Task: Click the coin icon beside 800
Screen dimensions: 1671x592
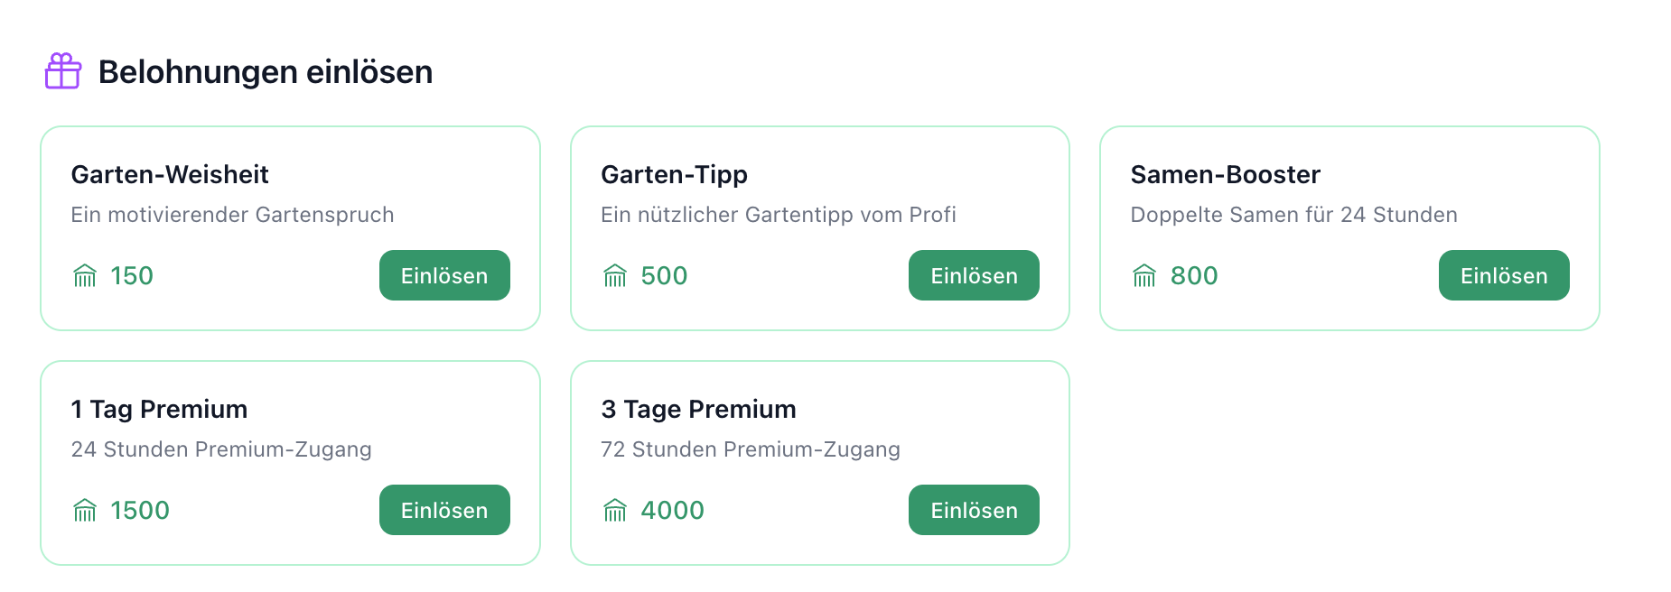Action: (x=1144, y=275)
